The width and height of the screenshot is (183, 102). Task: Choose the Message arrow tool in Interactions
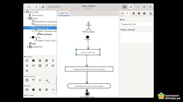46,80
